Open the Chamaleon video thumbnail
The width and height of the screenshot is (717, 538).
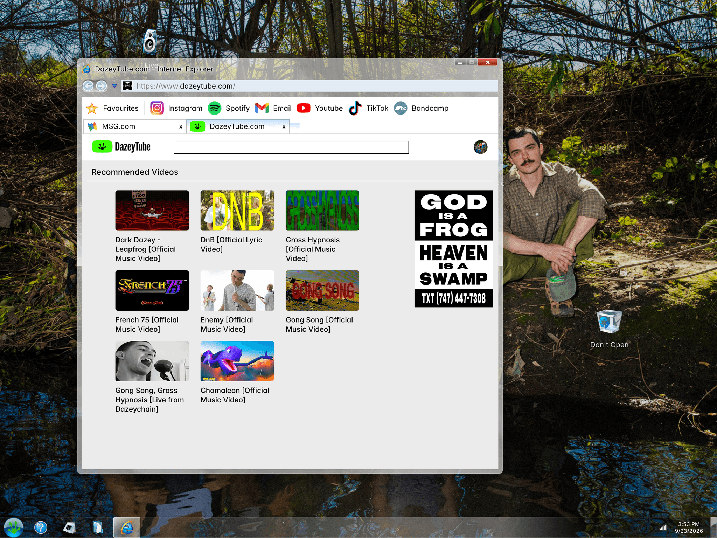(237, 361)
